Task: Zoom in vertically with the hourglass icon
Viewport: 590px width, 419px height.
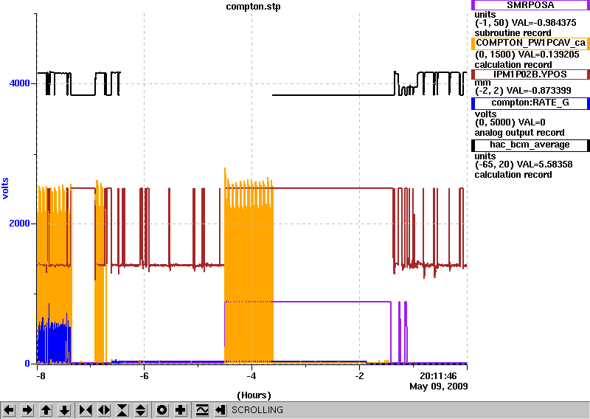Action: point(122,409)
